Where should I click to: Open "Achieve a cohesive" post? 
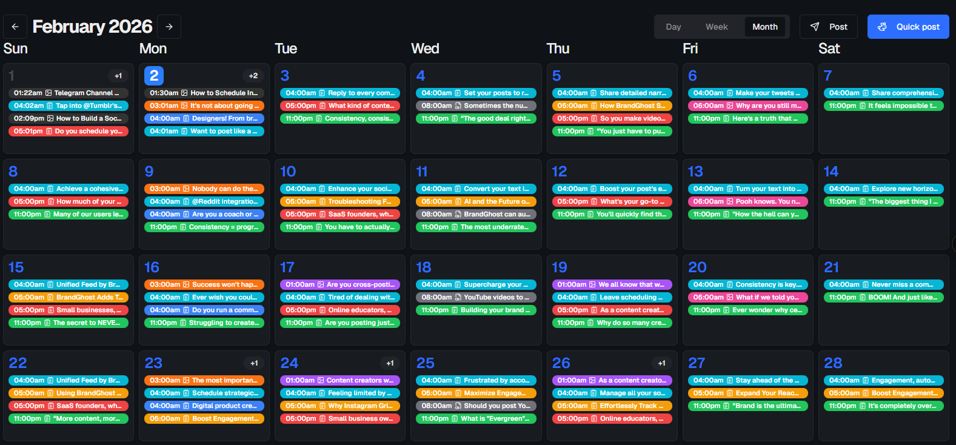click(x=69, y=189)
